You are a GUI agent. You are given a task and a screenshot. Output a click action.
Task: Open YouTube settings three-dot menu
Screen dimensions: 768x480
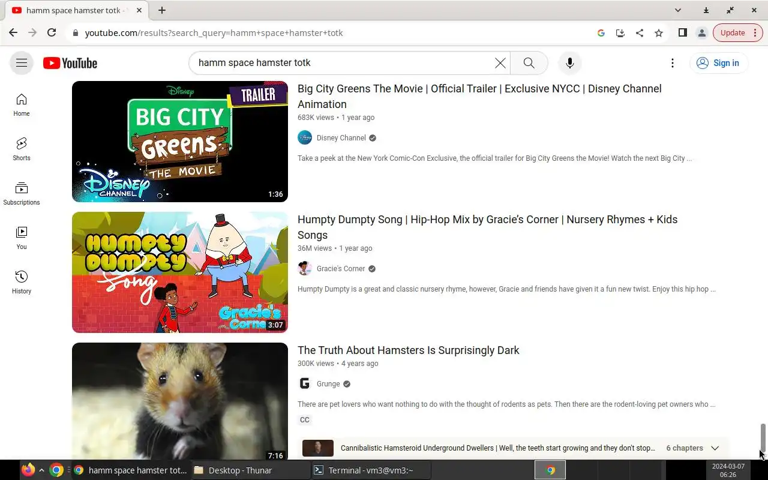(673, 63)
